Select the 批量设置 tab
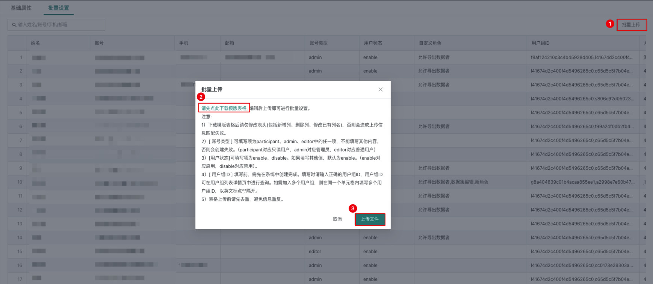 (x=59, y=8)
